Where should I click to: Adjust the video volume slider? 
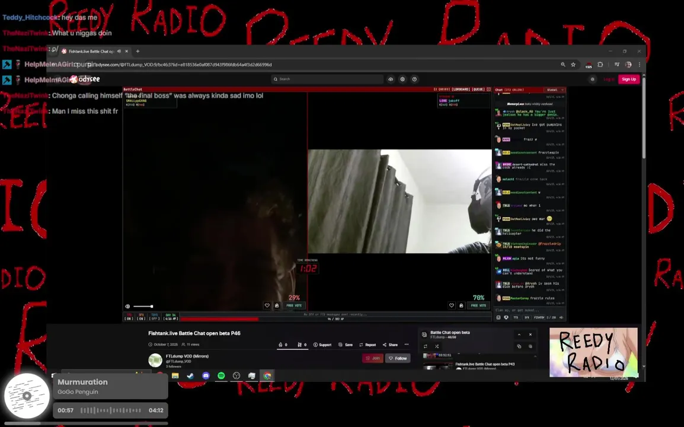[143, 307]
